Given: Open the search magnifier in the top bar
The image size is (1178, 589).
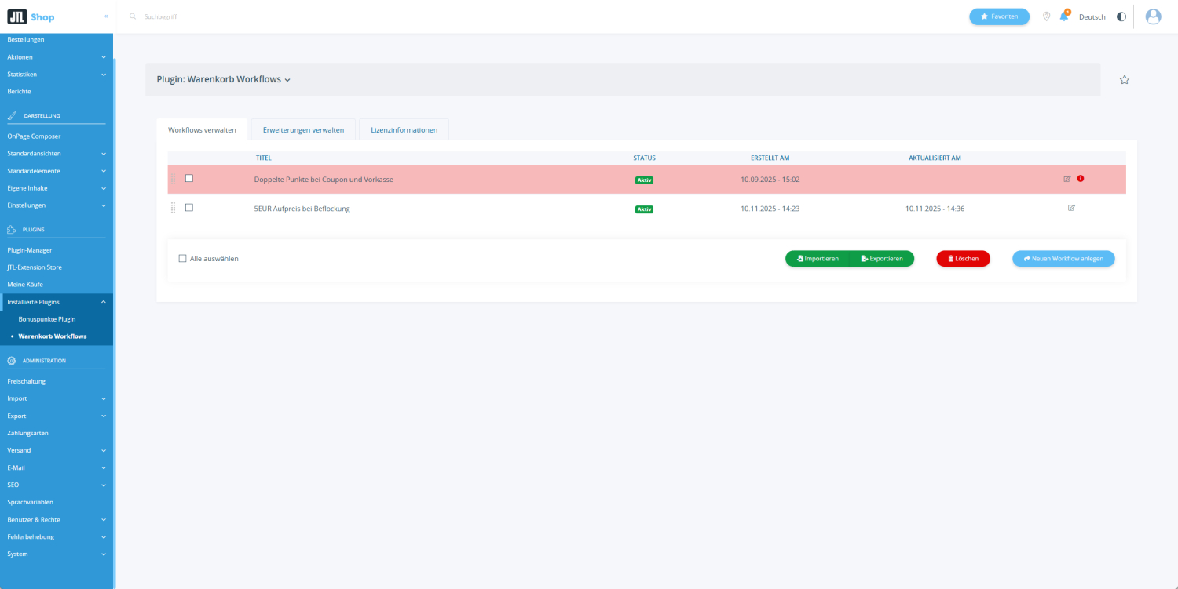Looking at the screenshot, I should pos(132,16).
